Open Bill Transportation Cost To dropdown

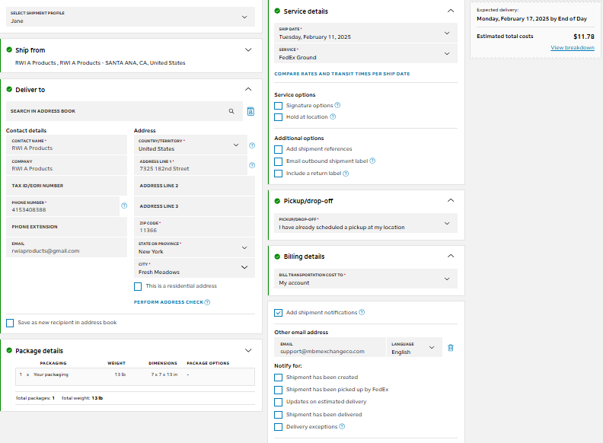click(365, 279)
